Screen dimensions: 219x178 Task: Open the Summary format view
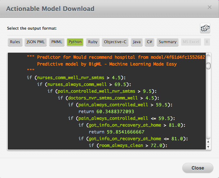coord(167,42)
